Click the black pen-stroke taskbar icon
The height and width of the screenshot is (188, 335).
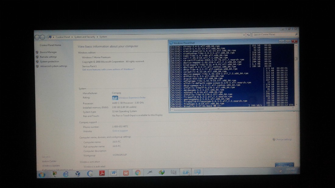[x=150, y=172]
